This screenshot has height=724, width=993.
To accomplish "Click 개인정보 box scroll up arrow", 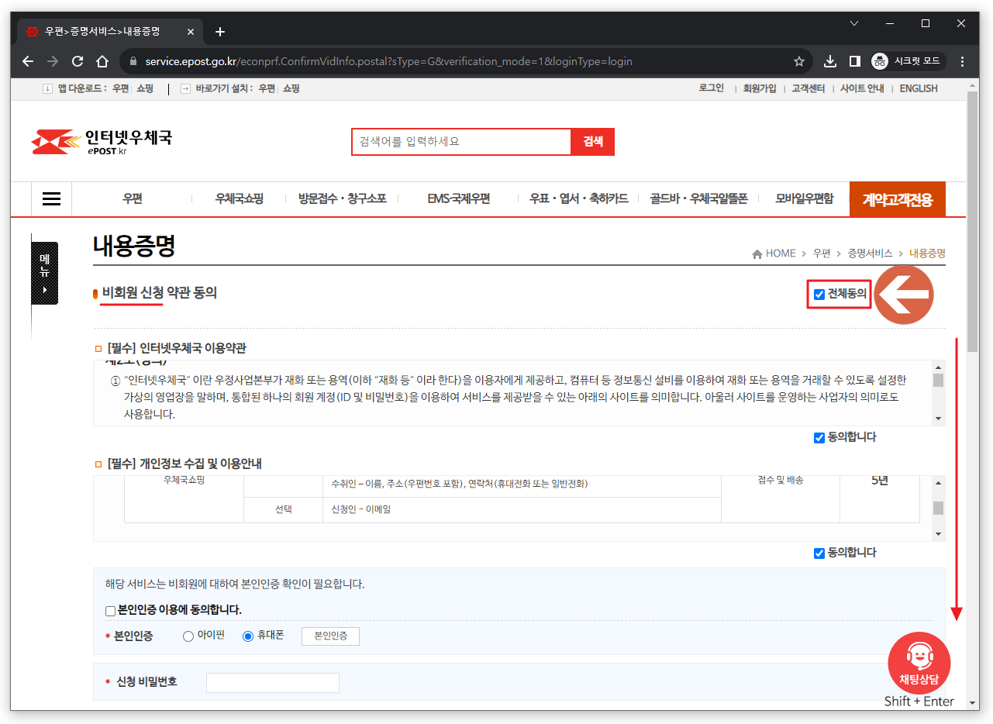I will 939,483.
